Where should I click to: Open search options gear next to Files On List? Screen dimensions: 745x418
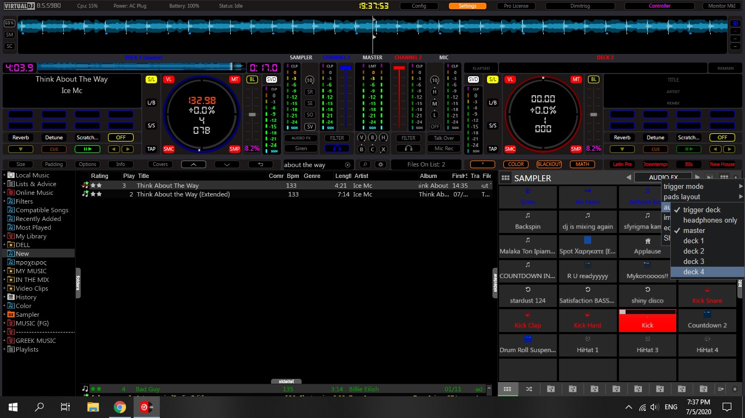tap(381, 164)
